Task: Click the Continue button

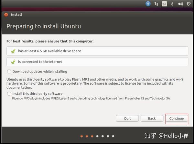Action: coord(177,118)
